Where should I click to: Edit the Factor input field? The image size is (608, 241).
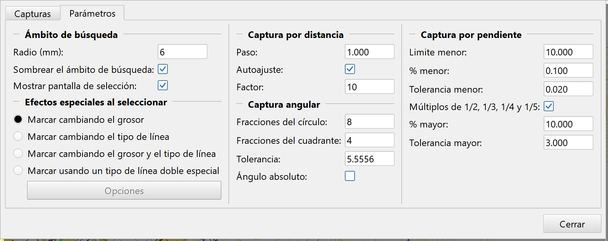(x=369, y=87)
